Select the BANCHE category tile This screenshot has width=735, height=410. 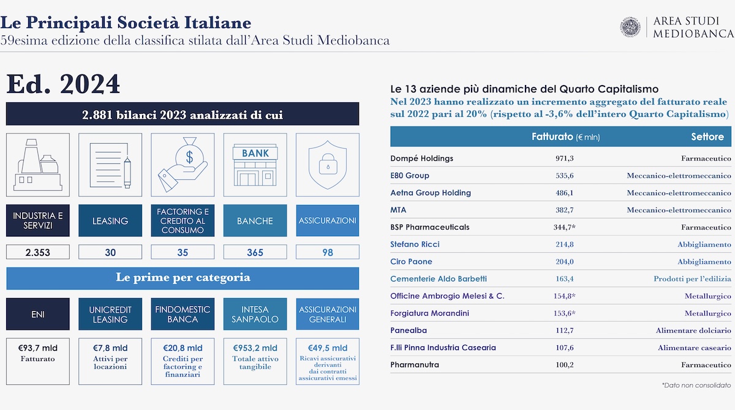point(255,221)
